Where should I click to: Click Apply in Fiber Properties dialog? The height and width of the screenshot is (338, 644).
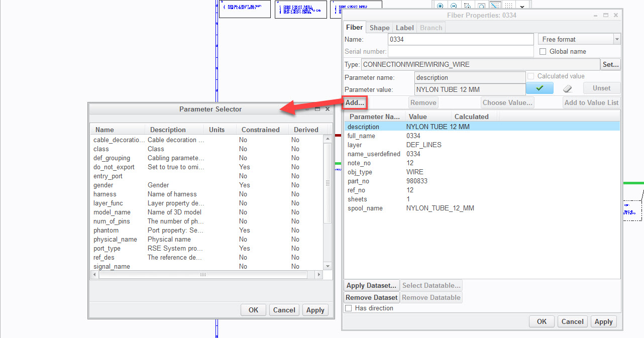point(603,321)
